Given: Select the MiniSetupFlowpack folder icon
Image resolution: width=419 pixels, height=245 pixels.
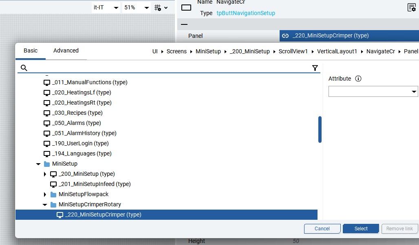Looking at the screenshot, I should pyautogui.click(x=53, y=195).
